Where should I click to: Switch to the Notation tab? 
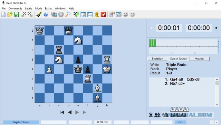(x=157, y=59)
